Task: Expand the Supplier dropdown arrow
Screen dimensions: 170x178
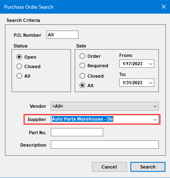Action: 155,119
